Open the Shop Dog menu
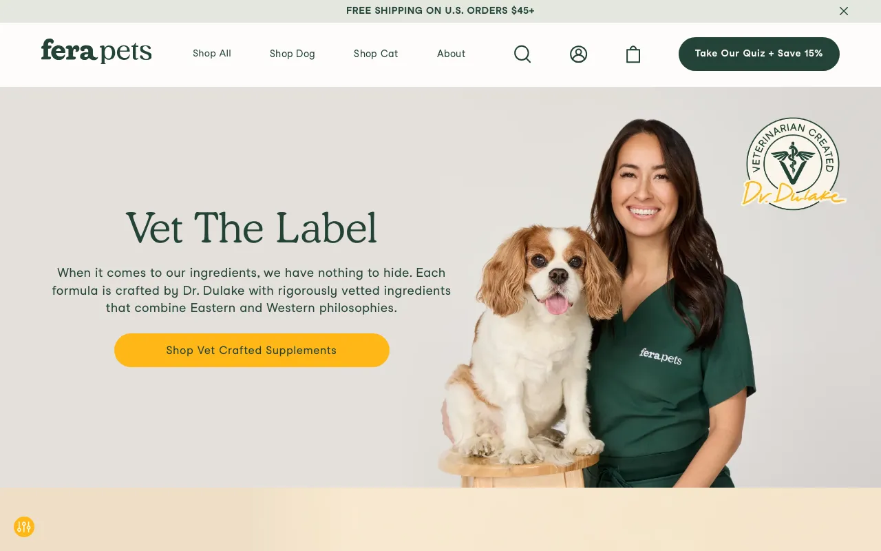Screen dimensions: 881x551 pos(293,54)
